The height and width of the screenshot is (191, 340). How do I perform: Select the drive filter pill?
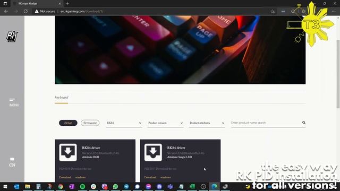click(68, 123)
